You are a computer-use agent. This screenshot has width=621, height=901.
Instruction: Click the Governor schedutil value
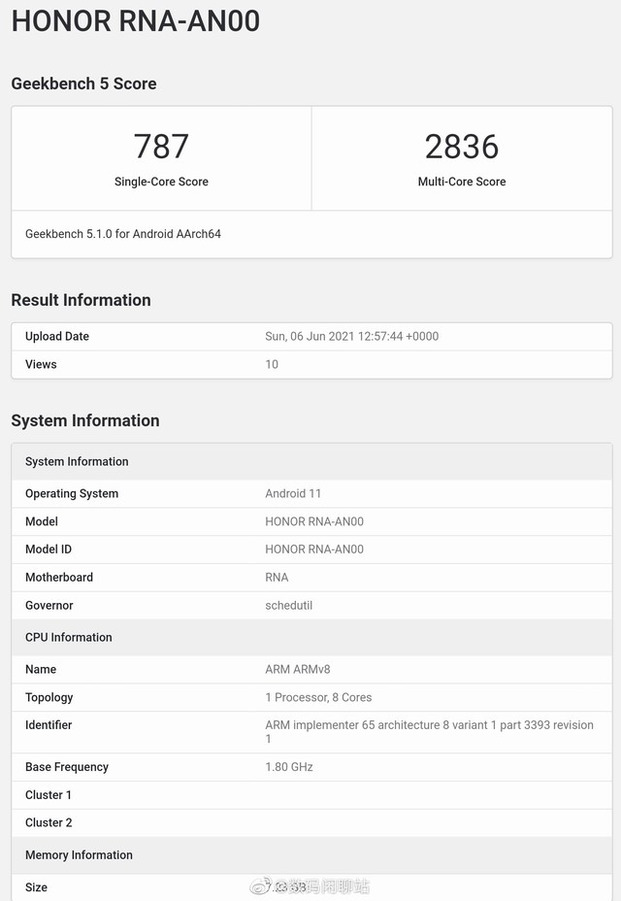pyautogui.click(x=289, y=606)
